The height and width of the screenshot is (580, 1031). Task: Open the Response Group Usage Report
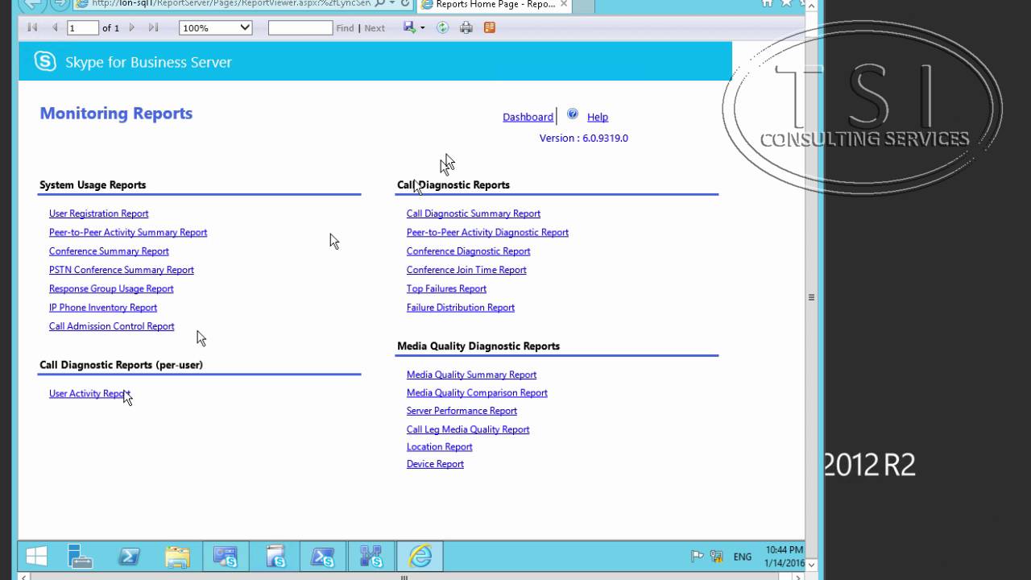point(111,288)
